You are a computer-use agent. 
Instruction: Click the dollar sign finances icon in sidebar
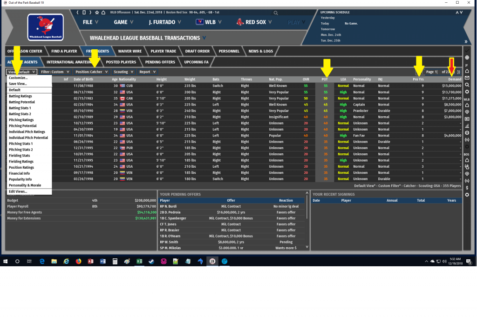point(467,188)
